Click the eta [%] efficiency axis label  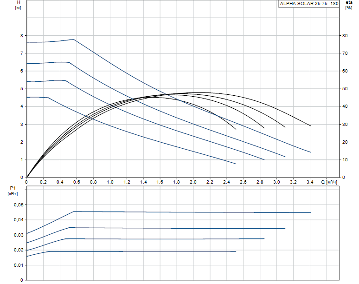(349, 5)
